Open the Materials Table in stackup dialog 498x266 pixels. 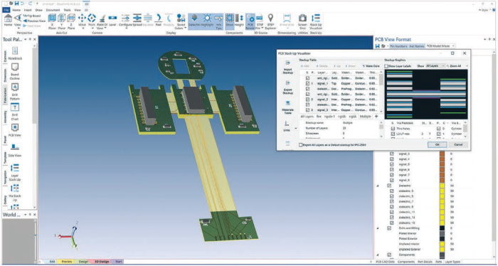[287, 107]
